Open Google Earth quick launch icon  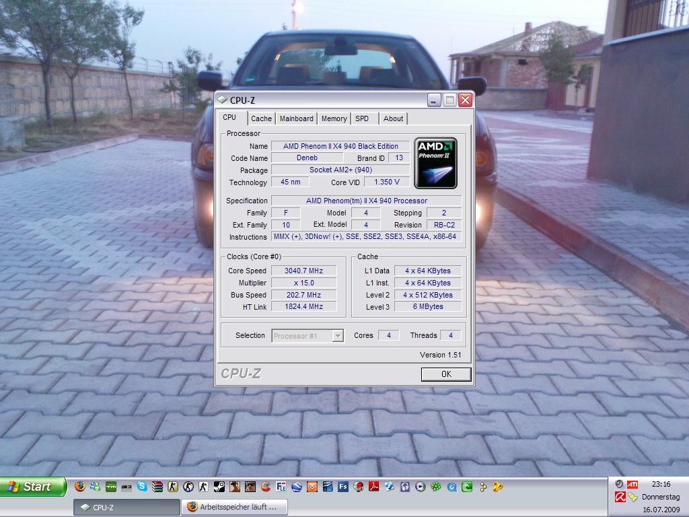coord(296,487)
